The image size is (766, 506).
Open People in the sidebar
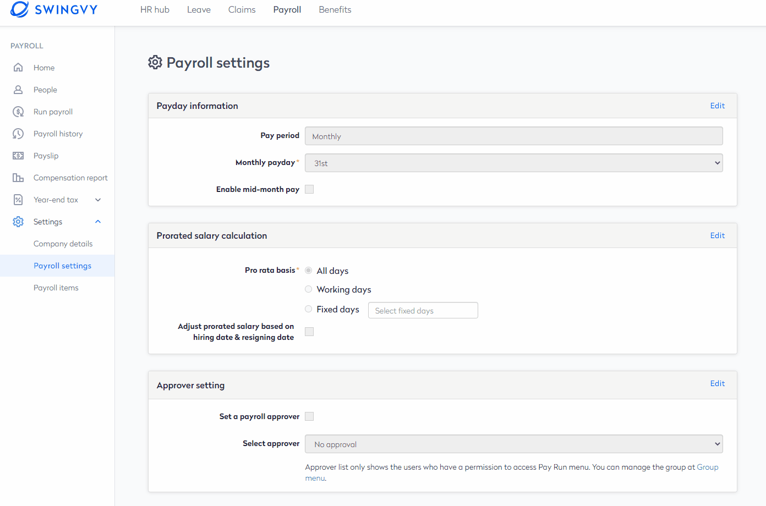45,90
